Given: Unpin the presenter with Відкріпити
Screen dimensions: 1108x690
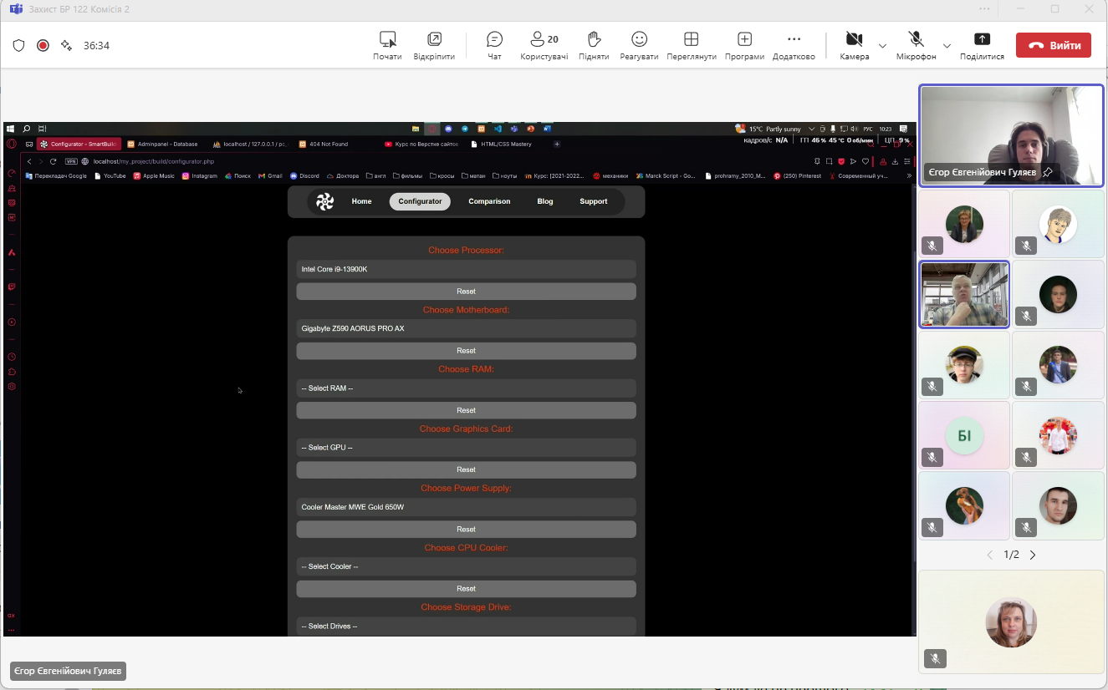Looking at the screenshot, I should tap(434, 45).
